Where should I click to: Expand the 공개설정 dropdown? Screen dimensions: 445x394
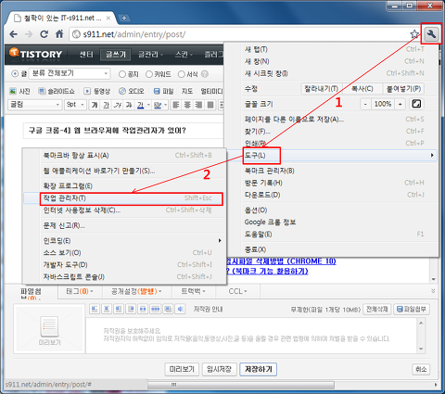(x=136, y=291)
